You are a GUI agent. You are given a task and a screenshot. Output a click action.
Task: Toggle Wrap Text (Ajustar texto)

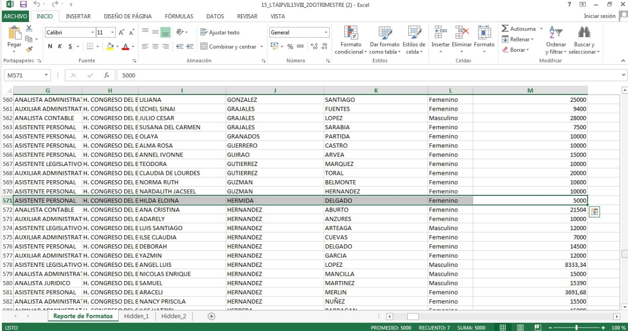coord(220,32)
